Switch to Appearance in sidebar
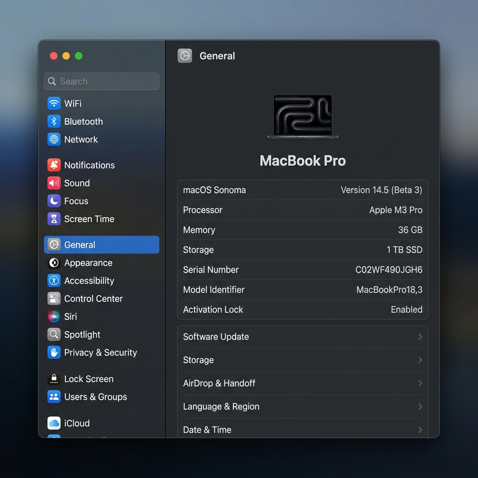Screen dimensions: 478x478 click(88, 263)
